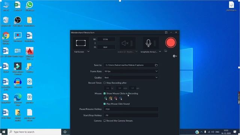Expand the Full Screen capture mode dropdown
The image size is (240, 135).
tap(88, 52)
